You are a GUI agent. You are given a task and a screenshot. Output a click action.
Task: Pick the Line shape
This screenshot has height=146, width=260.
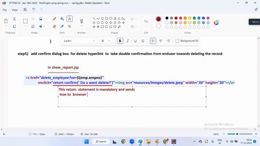94,18
